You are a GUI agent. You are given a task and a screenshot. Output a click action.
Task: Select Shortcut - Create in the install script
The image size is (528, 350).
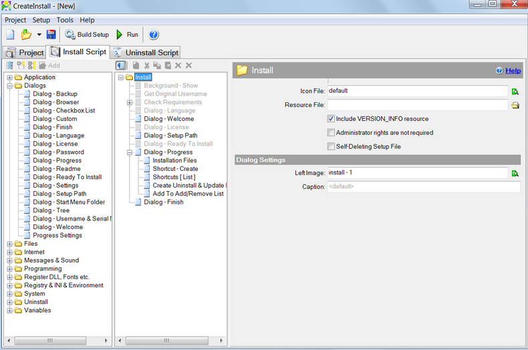[x=175, y=168]
